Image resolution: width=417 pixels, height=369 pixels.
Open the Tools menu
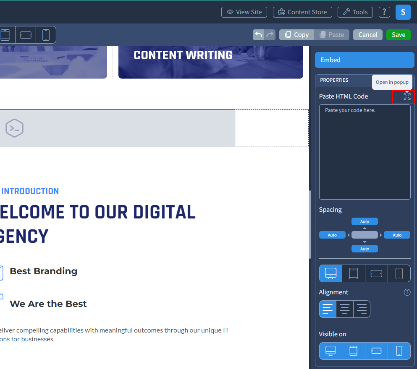[355, 12]
